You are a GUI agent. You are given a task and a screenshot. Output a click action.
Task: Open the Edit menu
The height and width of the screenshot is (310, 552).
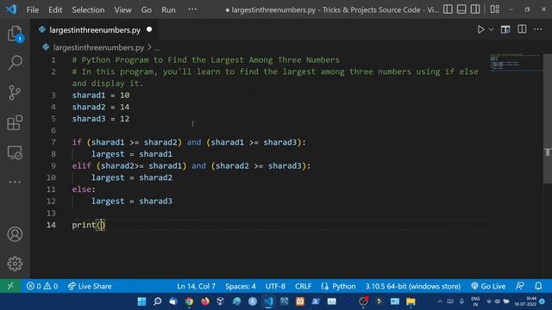click(x=55, y=9)
